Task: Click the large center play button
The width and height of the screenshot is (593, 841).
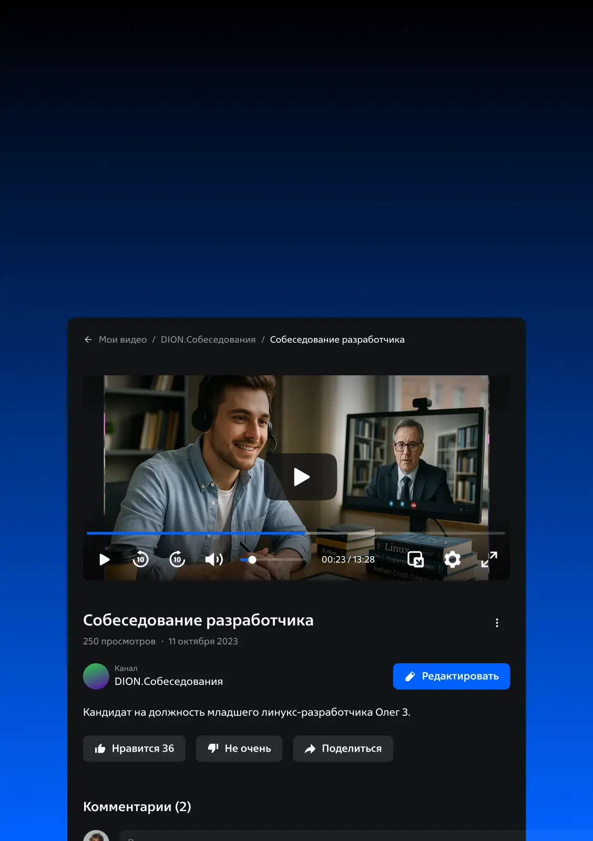Action: tap(301, 477)
